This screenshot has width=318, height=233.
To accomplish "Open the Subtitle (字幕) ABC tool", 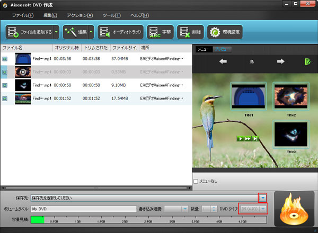I will pos(160,32).
